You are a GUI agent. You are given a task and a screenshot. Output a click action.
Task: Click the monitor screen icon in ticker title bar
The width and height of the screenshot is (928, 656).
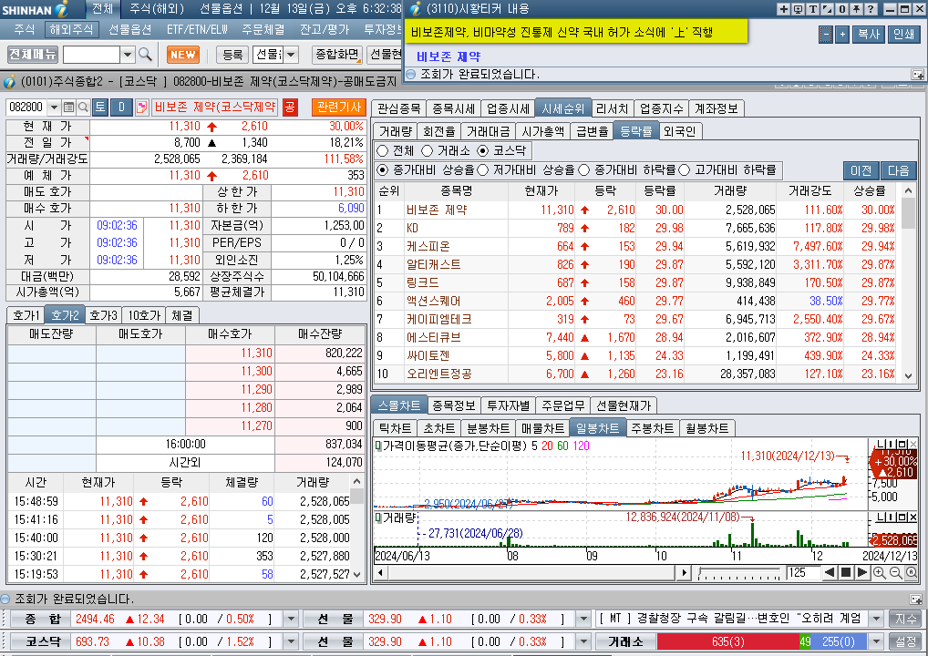point(798,9)
